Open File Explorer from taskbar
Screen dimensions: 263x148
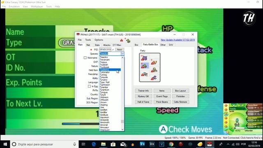[x=103, y=144]
